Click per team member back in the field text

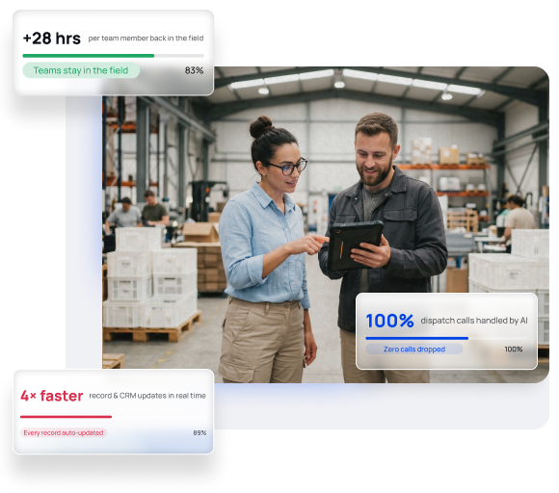[x=146, y=39]
